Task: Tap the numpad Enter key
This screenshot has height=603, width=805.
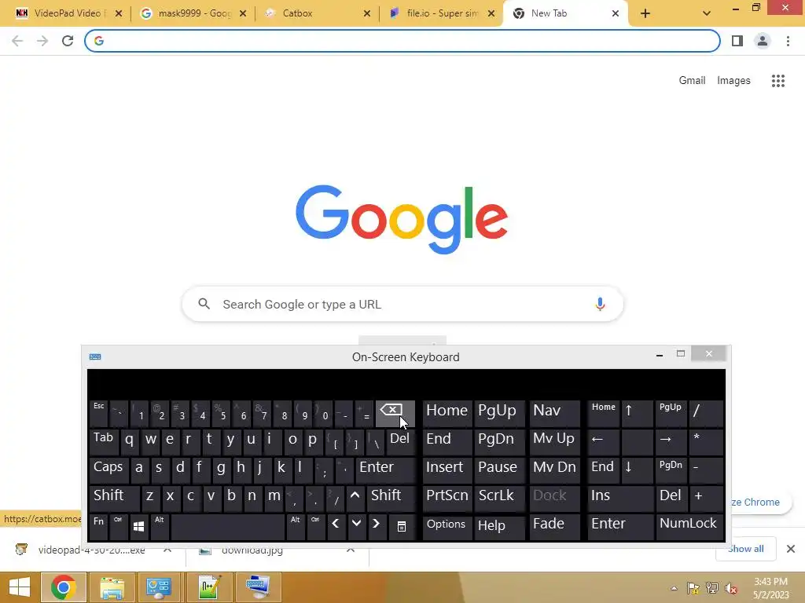Action: pyautogui.click(x=619, y=527)
